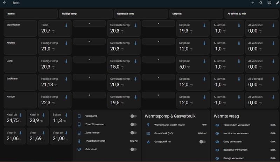Screen dimensions: 280x162
Task: Decrease Woonkamer desired temperature with < button
Action: pyautogui.click(x=89, y=23)
